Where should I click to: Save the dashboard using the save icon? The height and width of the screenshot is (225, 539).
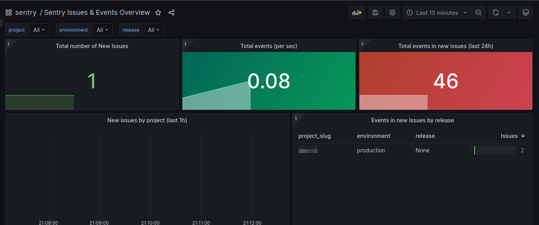375,12
